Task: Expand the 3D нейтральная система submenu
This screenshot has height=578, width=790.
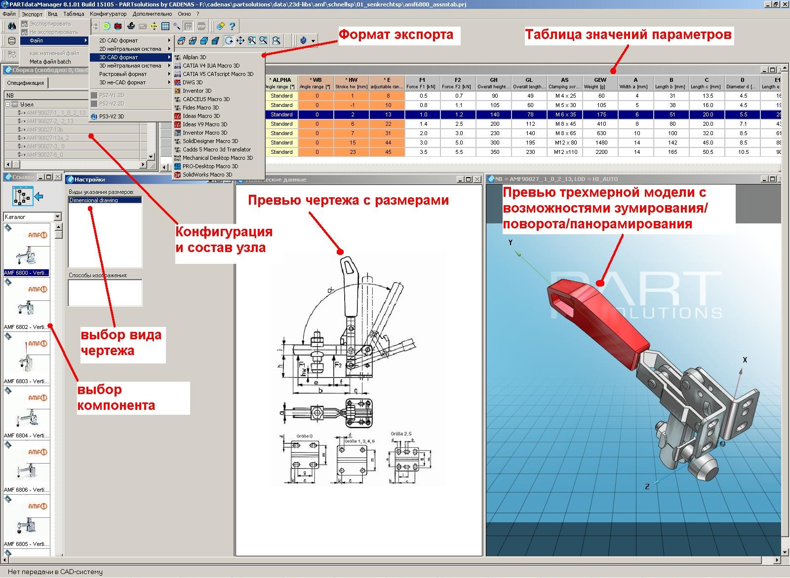Action: [131, 66]
